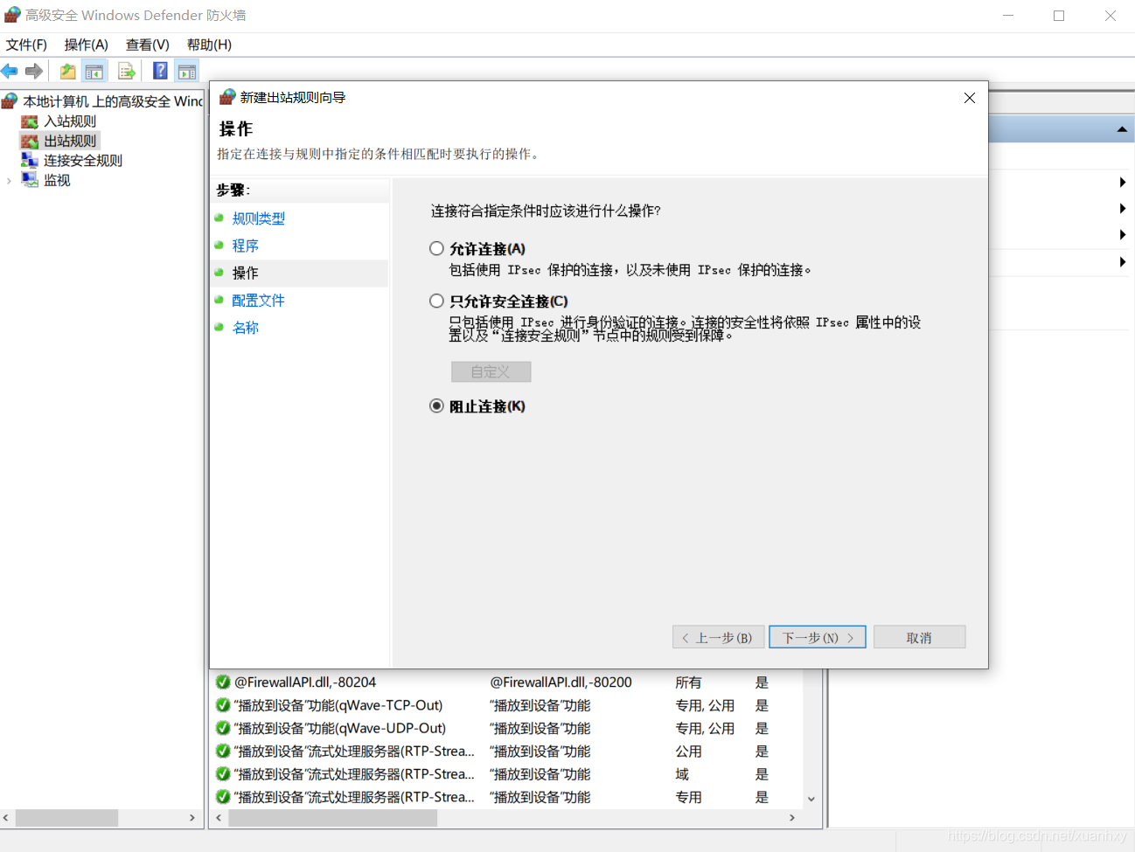Select the Block connection (阻止连接) radio button
Viewport: 1135px width, 852px height.
coord(436,406)
